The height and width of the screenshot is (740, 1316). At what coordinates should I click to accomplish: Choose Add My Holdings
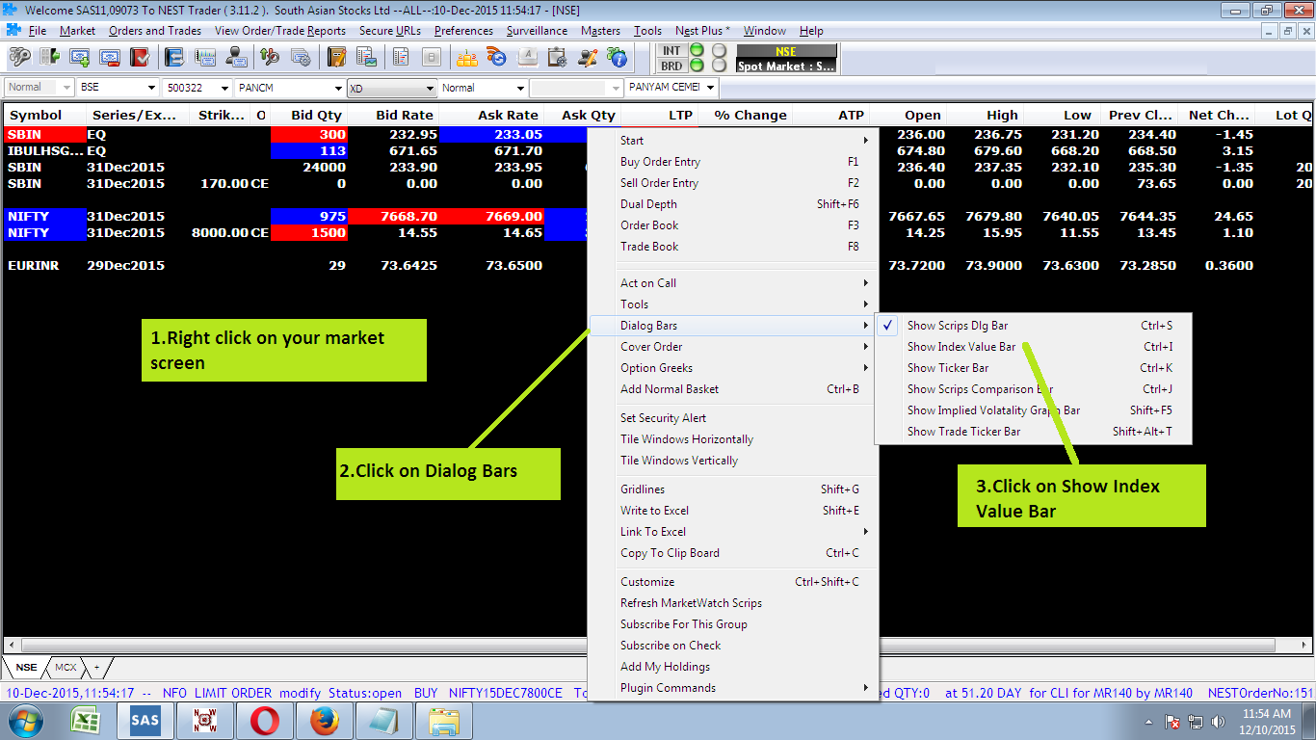point(733,667)
